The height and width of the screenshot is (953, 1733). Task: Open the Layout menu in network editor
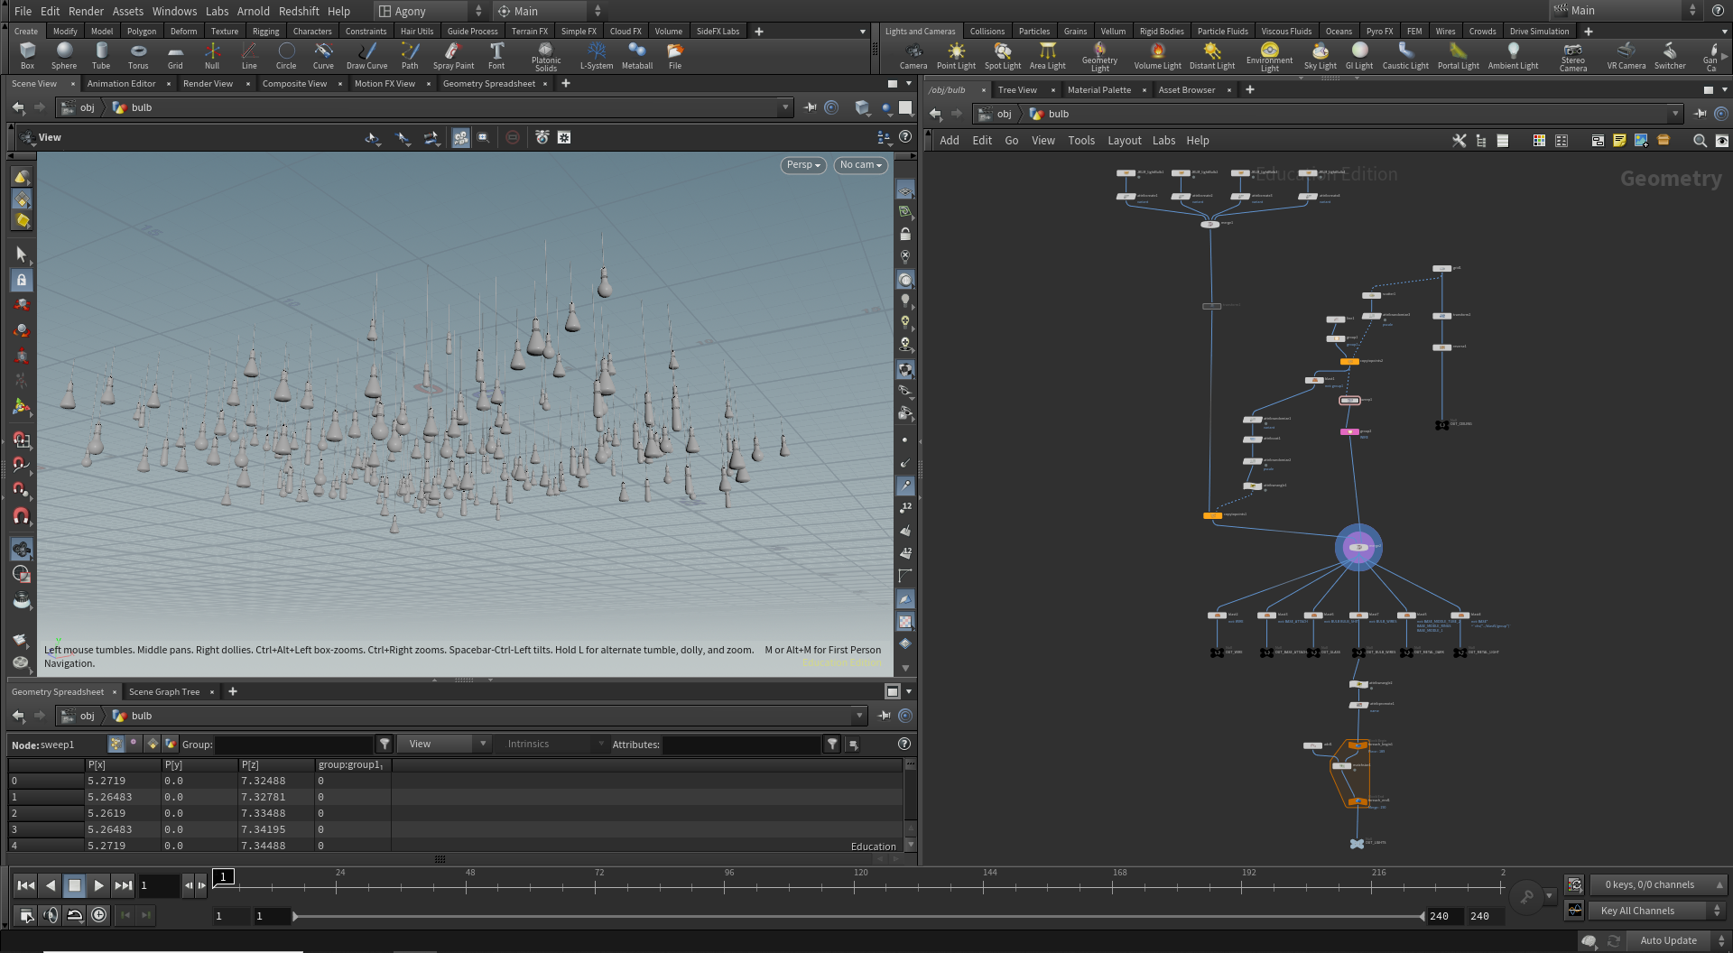(x=1124, y=141)
